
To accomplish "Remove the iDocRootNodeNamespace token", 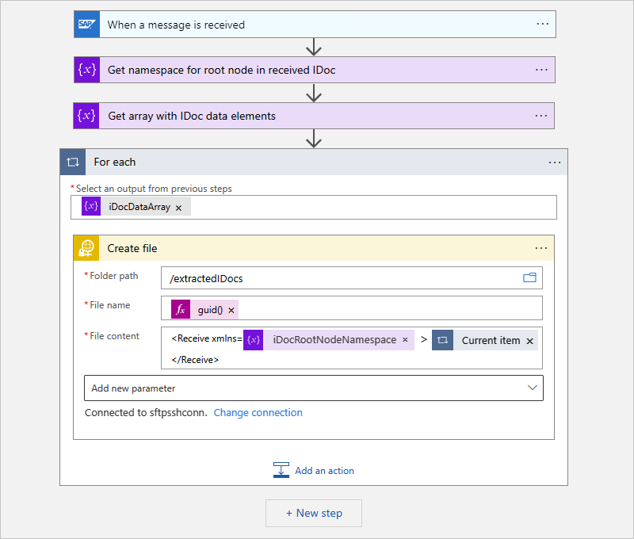I will pos(405,340).
